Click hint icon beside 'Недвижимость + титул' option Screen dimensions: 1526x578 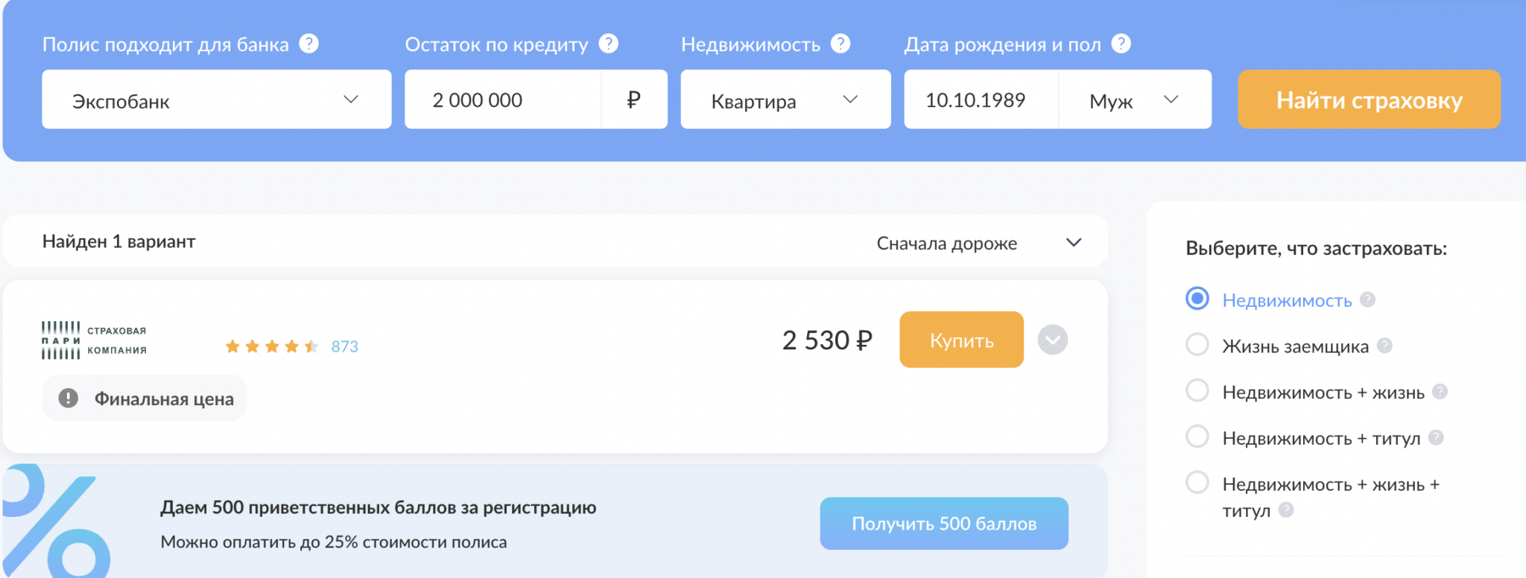tap(1436, 438)
